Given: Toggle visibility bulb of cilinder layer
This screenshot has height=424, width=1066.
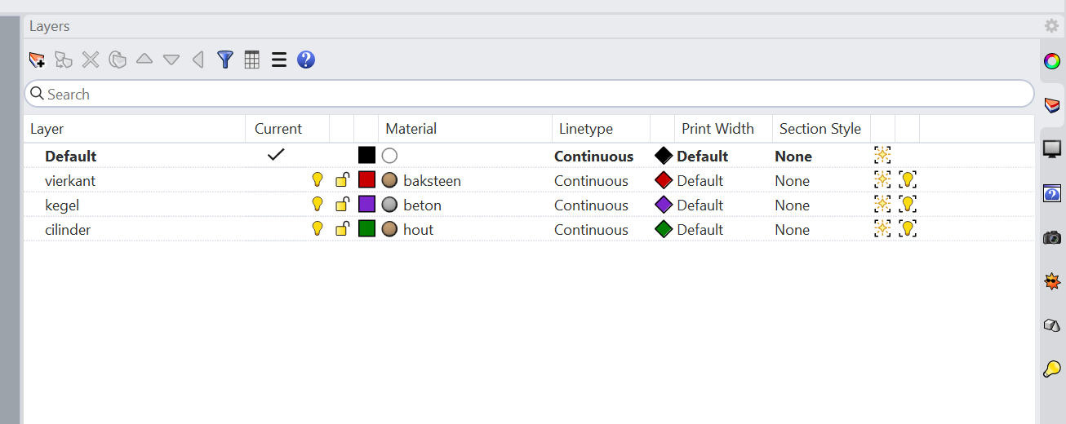Looking at the screenshot, I should [x=318, y=229].
